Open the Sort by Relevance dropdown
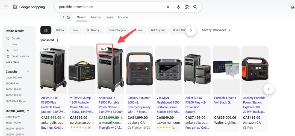The height and width of the screenshot is (136, 295). click(x=216, y=30)
